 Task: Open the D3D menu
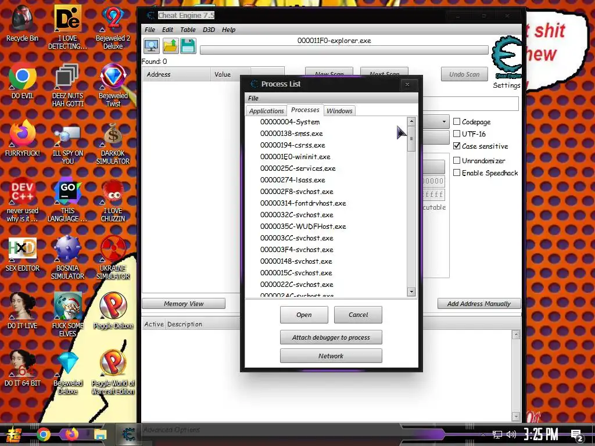209,30
